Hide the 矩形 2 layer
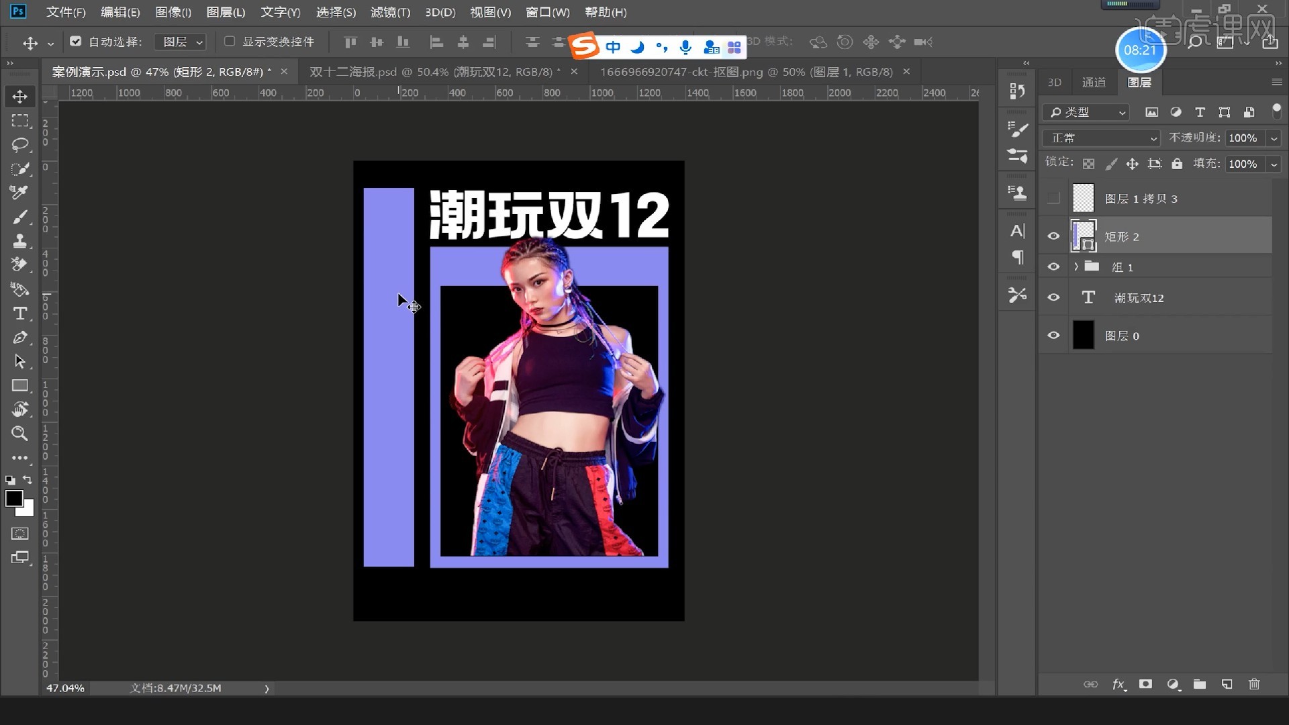The height and width of the screenshot is (725, 1289). click(x=1053, y=236)
